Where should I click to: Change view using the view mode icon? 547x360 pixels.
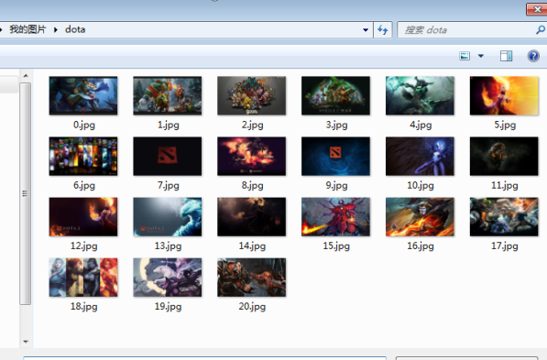point(465,56)
